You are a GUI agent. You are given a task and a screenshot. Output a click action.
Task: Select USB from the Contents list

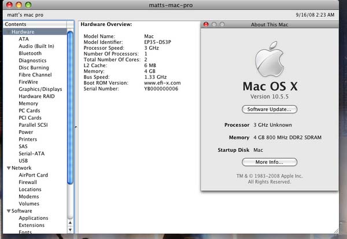[24, 160]
